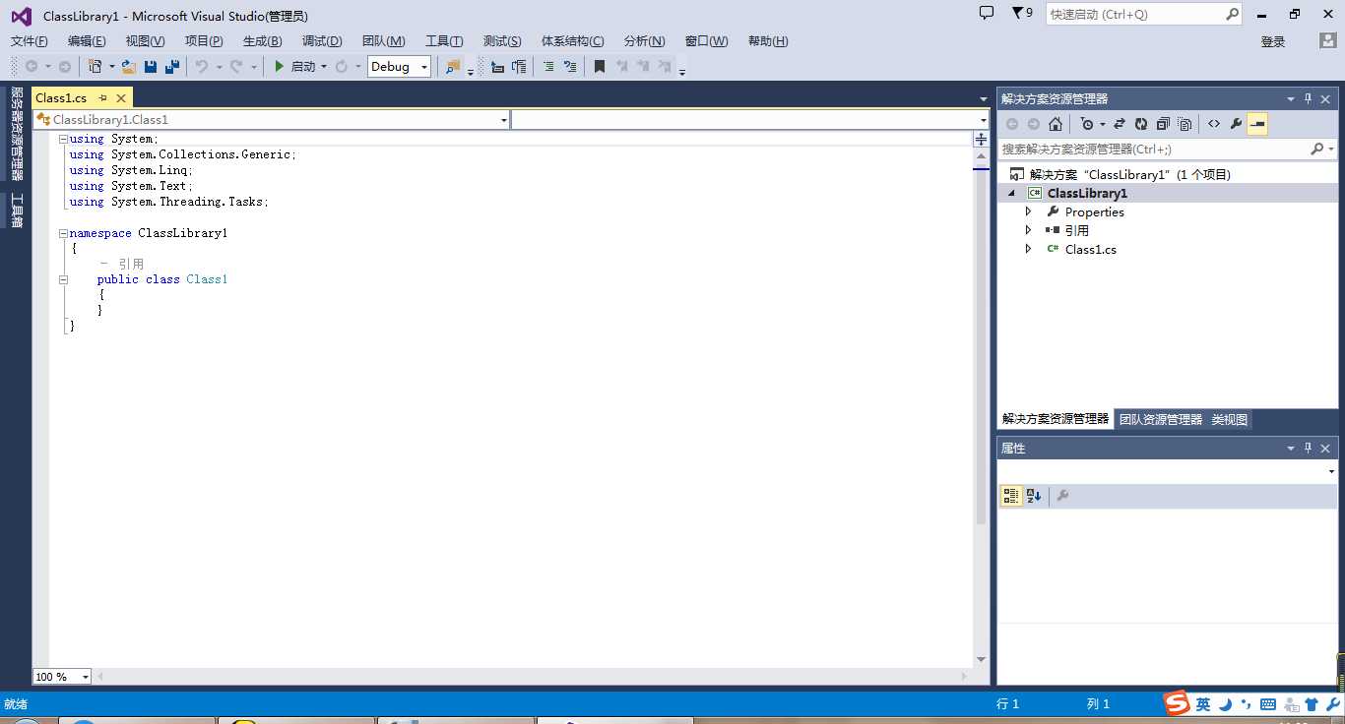Open the 服务器资源管理器 side tab
This screenshot has width=1345, height=724.
click(16, 134)
